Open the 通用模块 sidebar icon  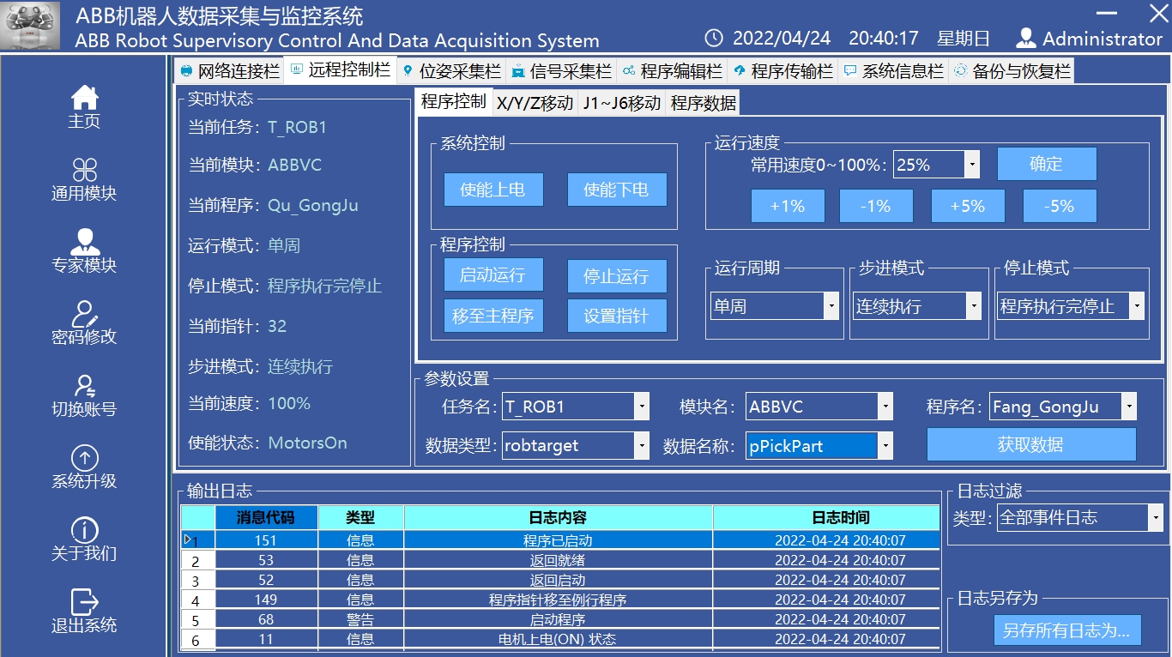[84, 170]
